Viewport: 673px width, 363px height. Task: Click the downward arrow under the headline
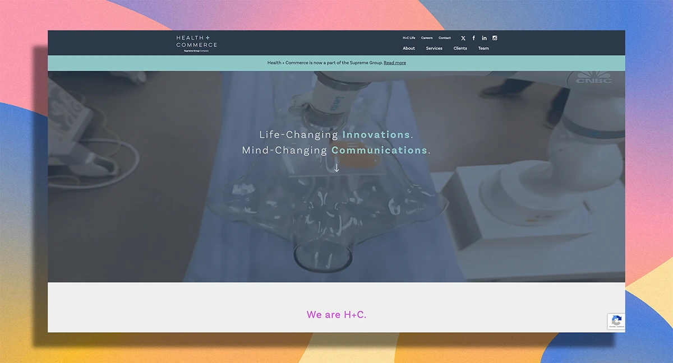point(336,167)
